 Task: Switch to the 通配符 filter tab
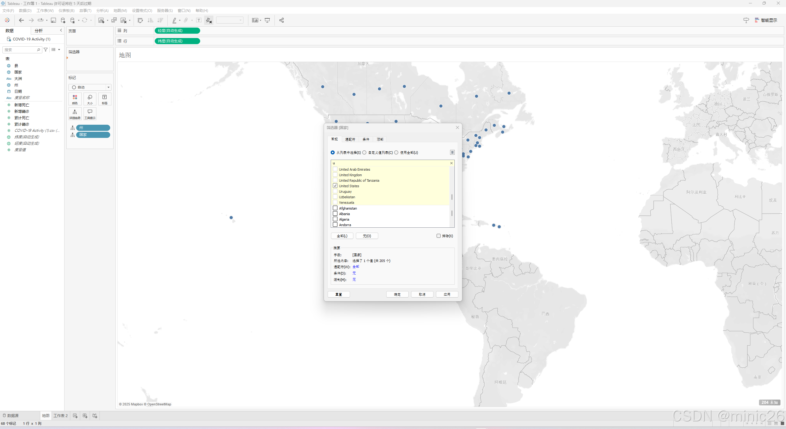[350, 139]
